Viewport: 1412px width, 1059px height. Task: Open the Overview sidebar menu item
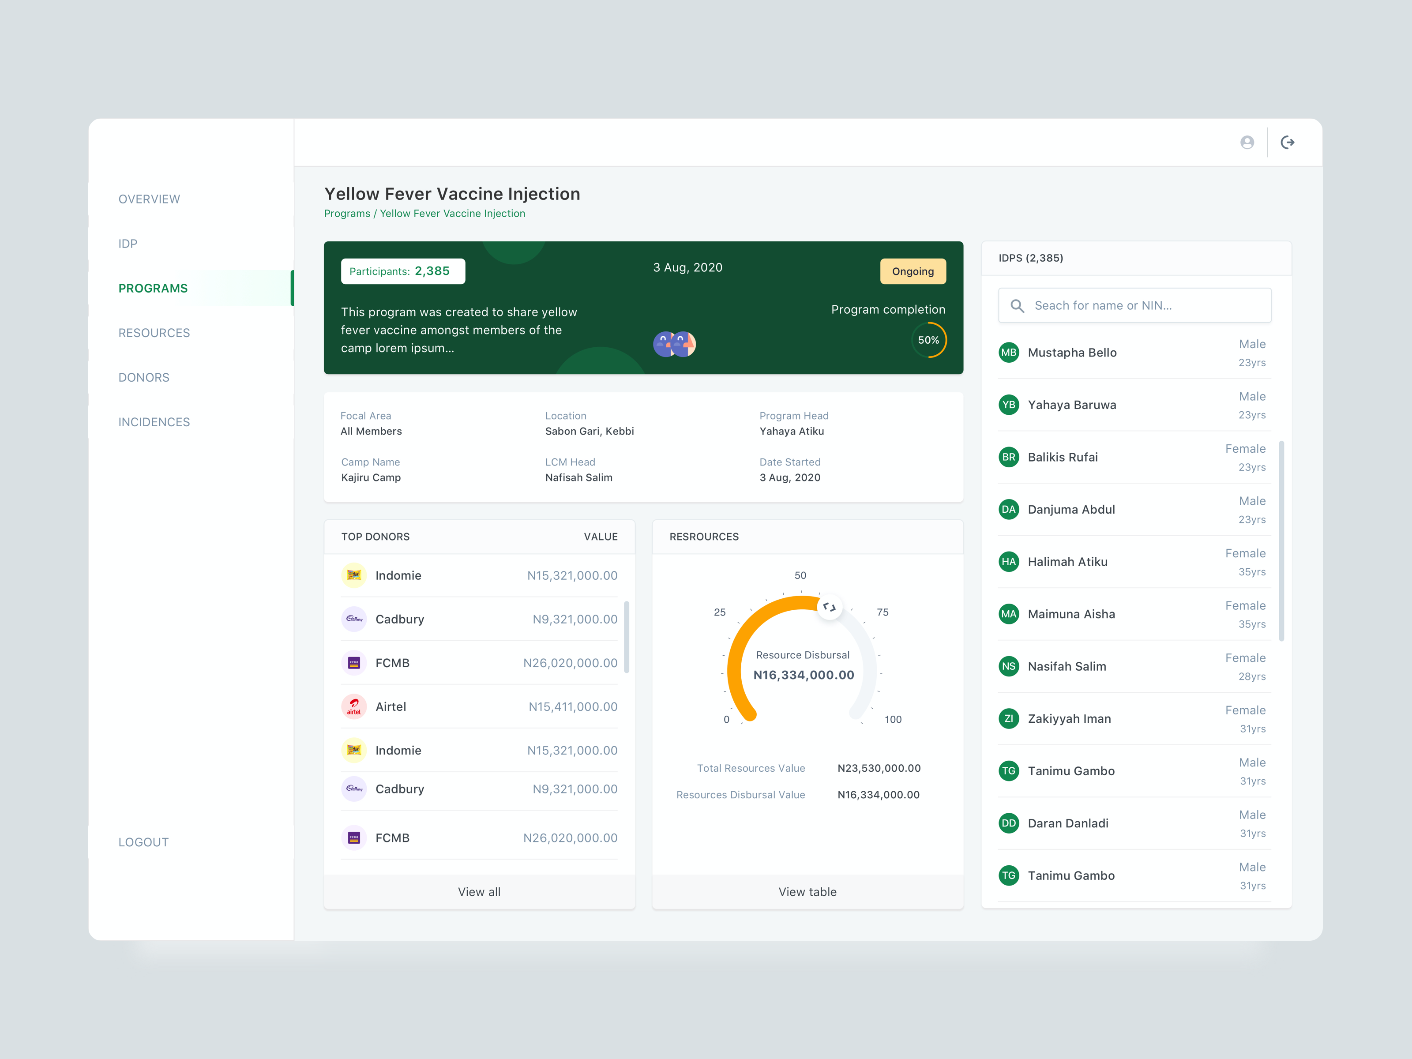(x=150, y=199)
